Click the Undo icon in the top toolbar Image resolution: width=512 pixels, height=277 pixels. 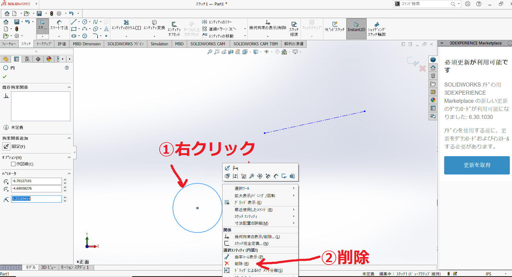pos(71,13)
